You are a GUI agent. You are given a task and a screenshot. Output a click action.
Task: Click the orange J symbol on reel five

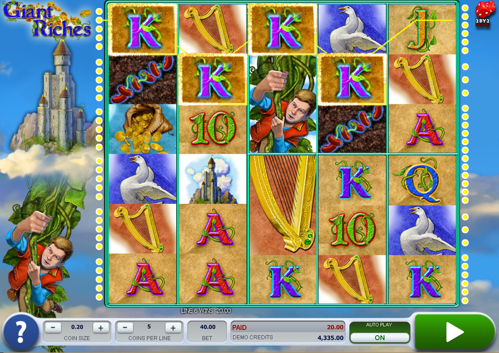pos(423,29)
